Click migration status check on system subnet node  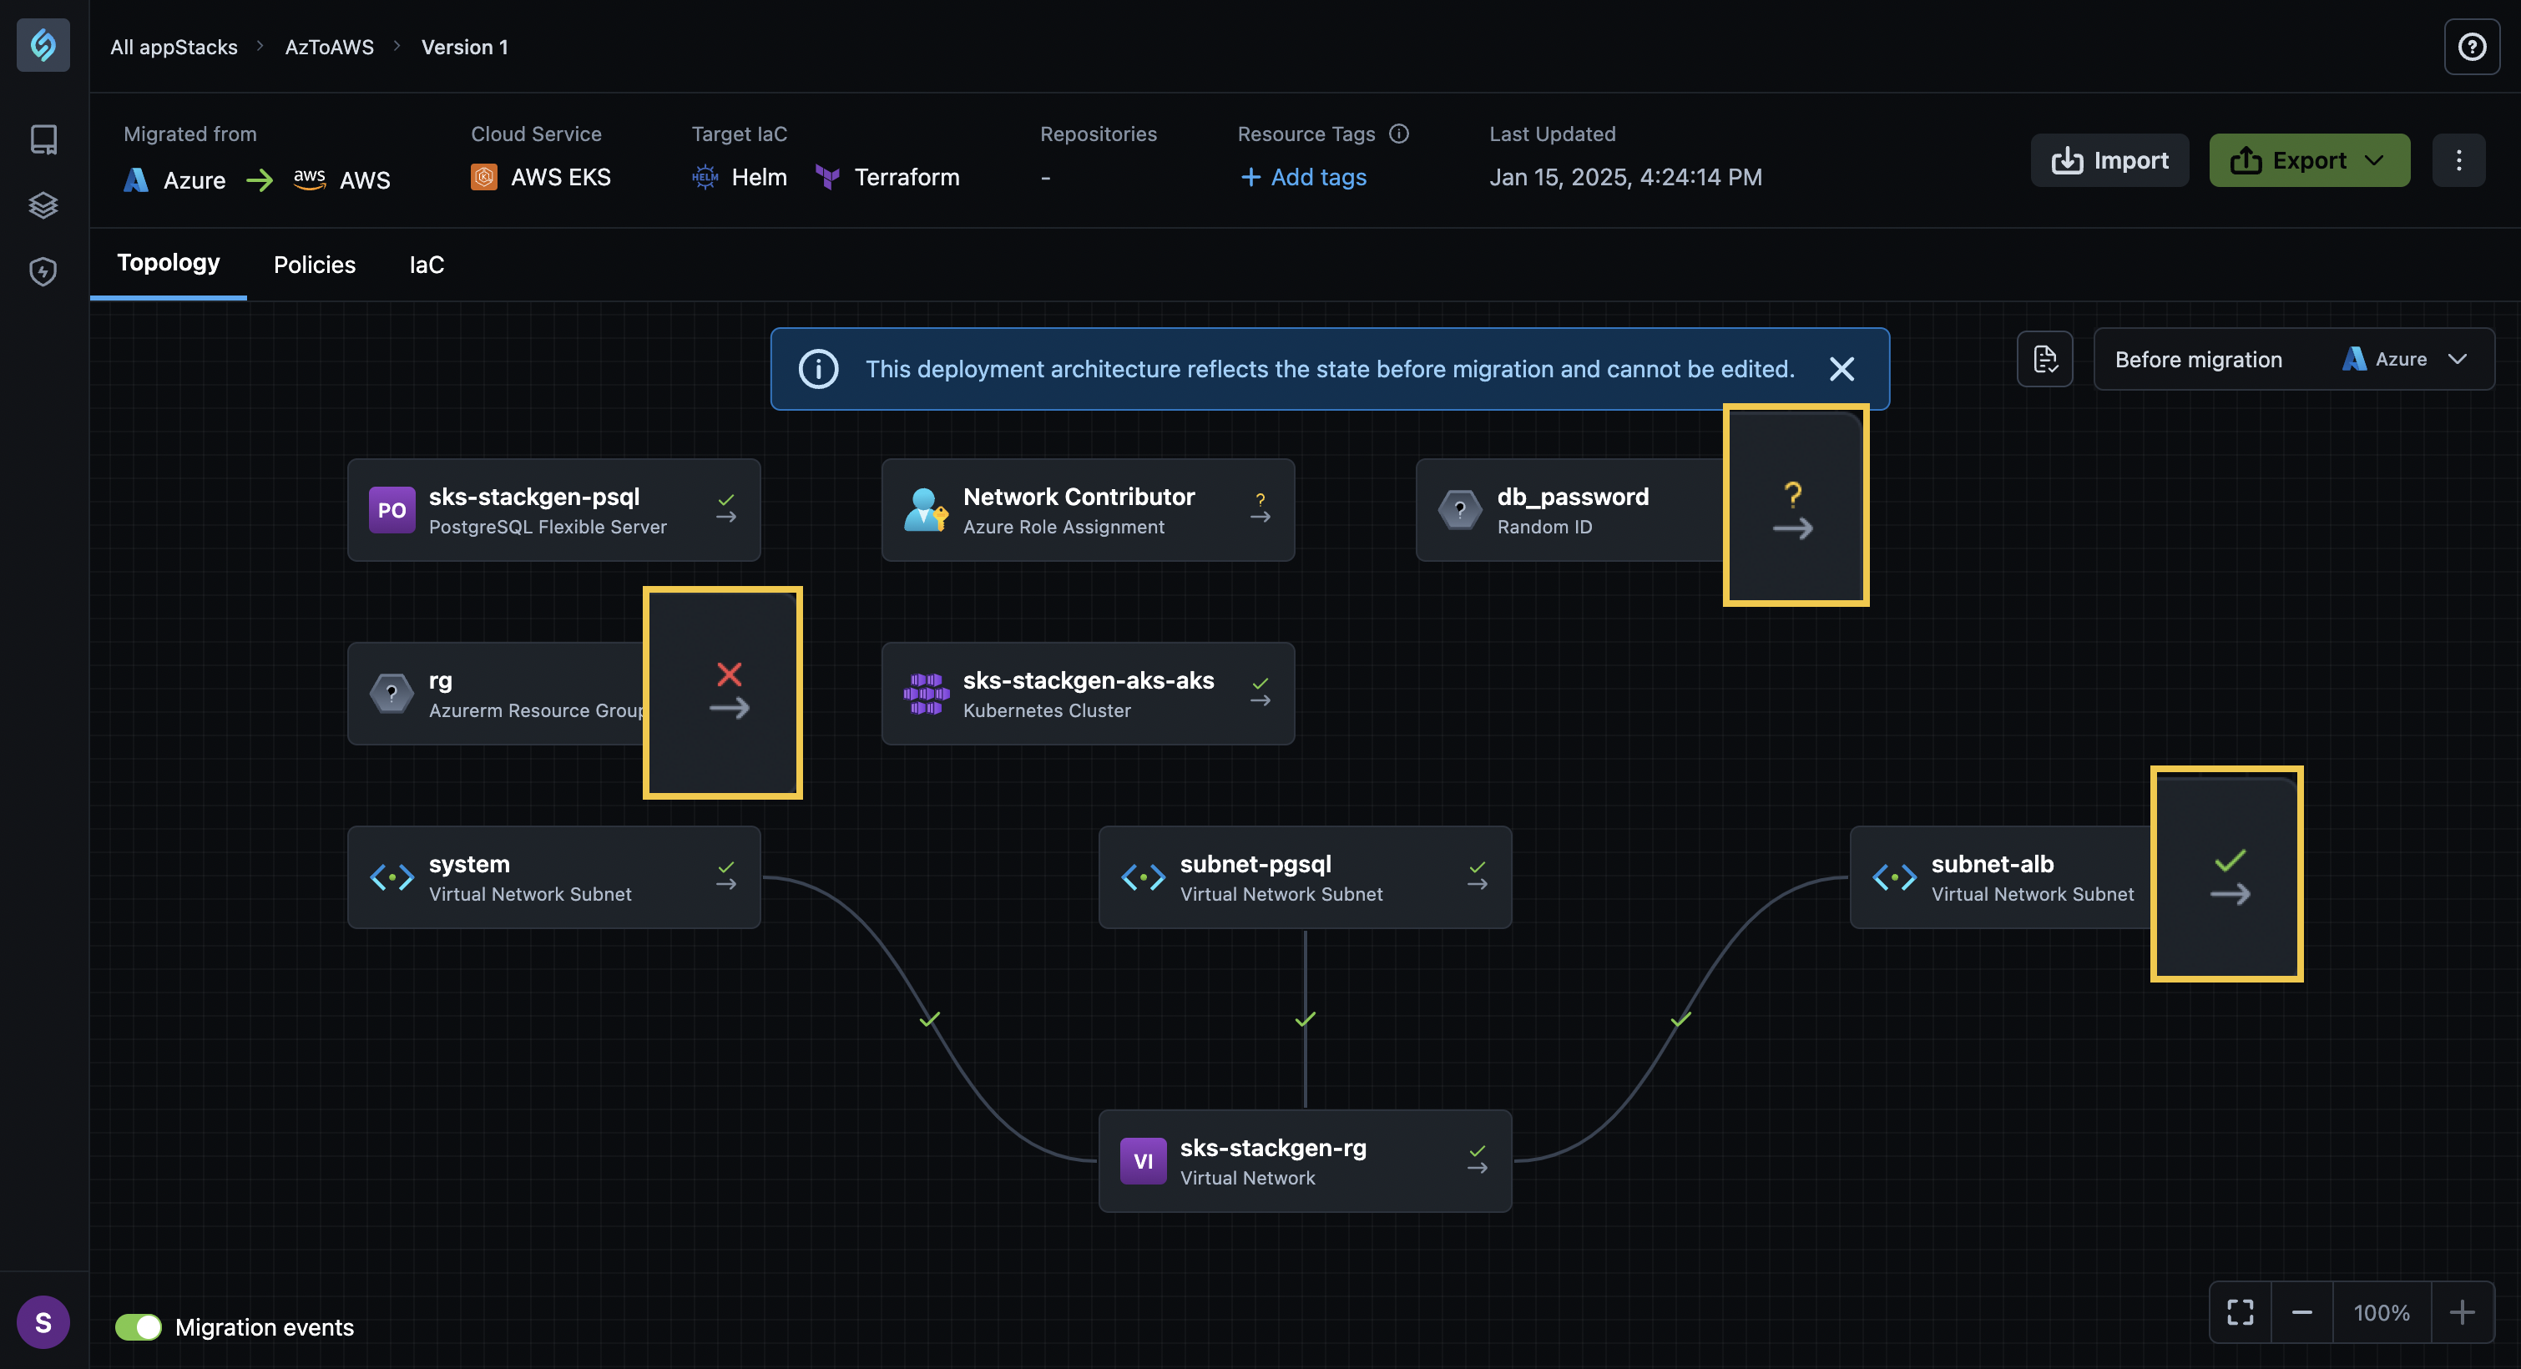coord(725,867)
